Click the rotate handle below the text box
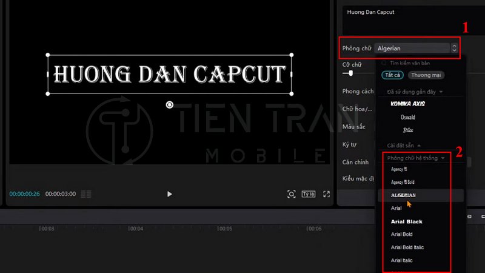The image size is (485, 273). [169, 105]
